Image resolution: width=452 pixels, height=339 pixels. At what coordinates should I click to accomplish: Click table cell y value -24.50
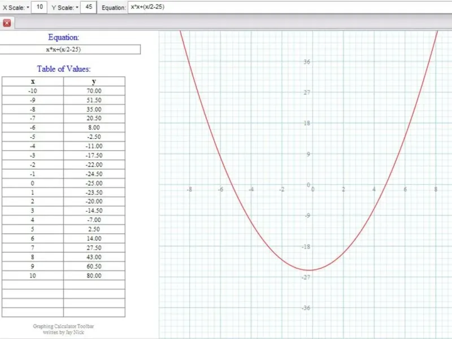click(94, 174)
